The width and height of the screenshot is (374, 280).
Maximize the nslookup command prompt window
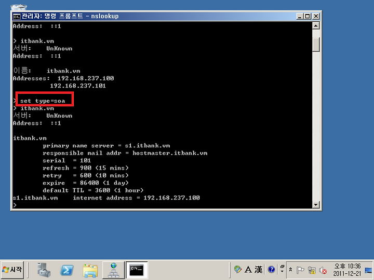click(x=308, y=16)
